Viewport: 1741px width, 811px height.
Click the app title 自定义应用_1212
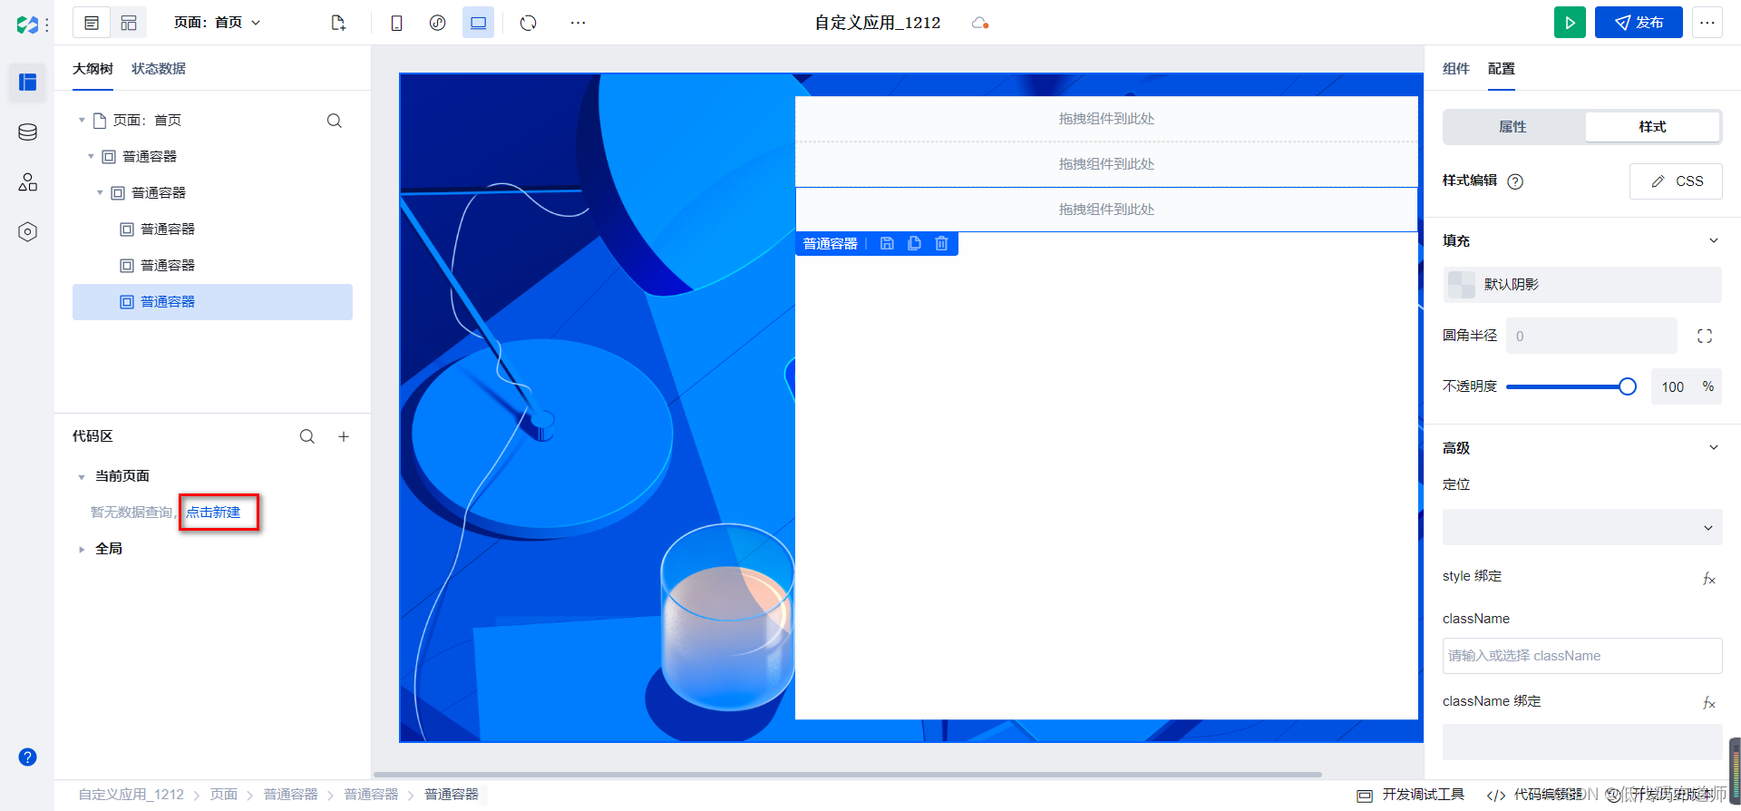coord(877,23)
